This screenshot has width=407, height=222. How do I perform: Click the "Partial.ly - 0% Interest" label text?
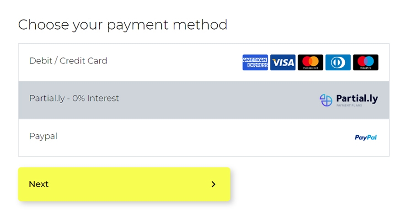click(74, 98)
